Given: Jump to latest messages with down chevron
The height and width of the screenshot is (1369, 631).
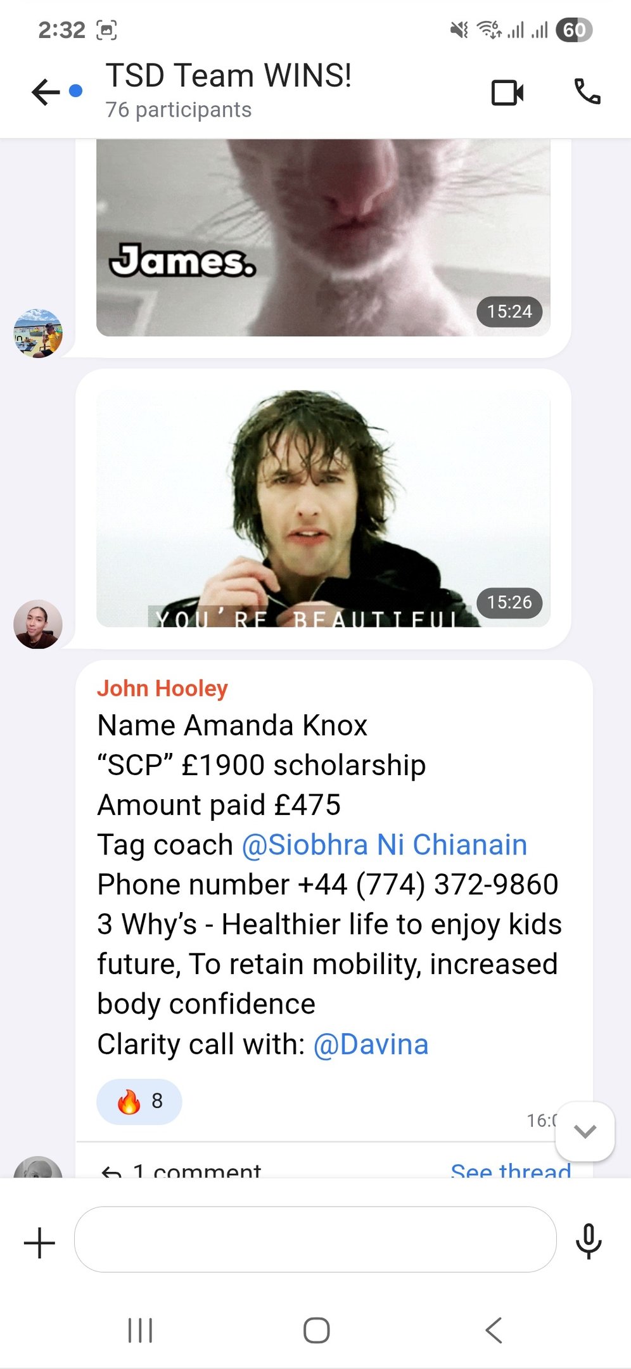Looking at the screenshot, I should (x=585, y=1131).
